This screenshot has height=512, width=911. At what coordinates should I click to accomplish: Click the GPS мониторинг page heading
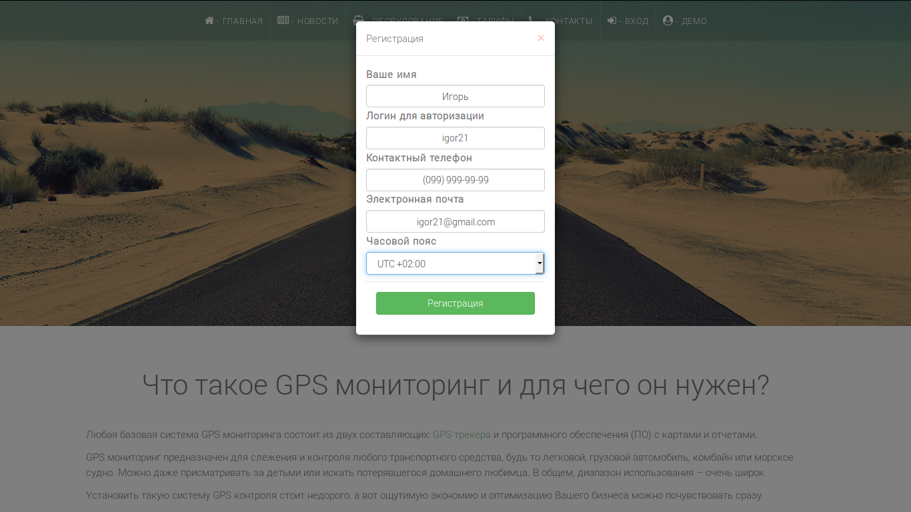click(455, 385)
